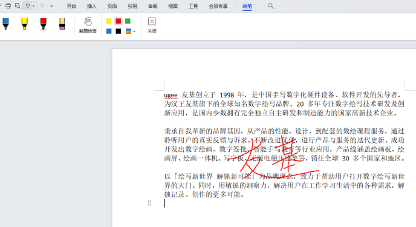Pick the green color swatch

coord(128,21)
